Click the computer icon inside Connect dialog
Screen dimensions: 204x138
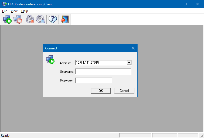(50, 60)
